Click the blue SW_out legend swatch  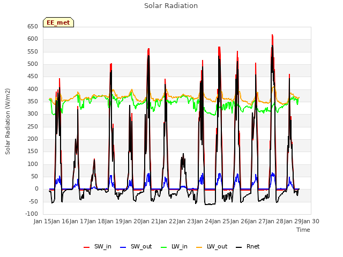click(123, 247)
